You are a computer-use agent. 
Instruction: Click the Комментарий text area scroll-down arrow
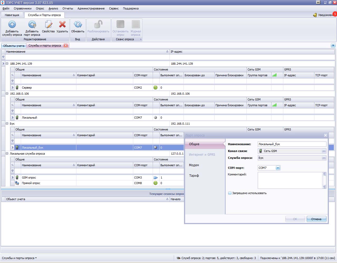tap(324, 187)
